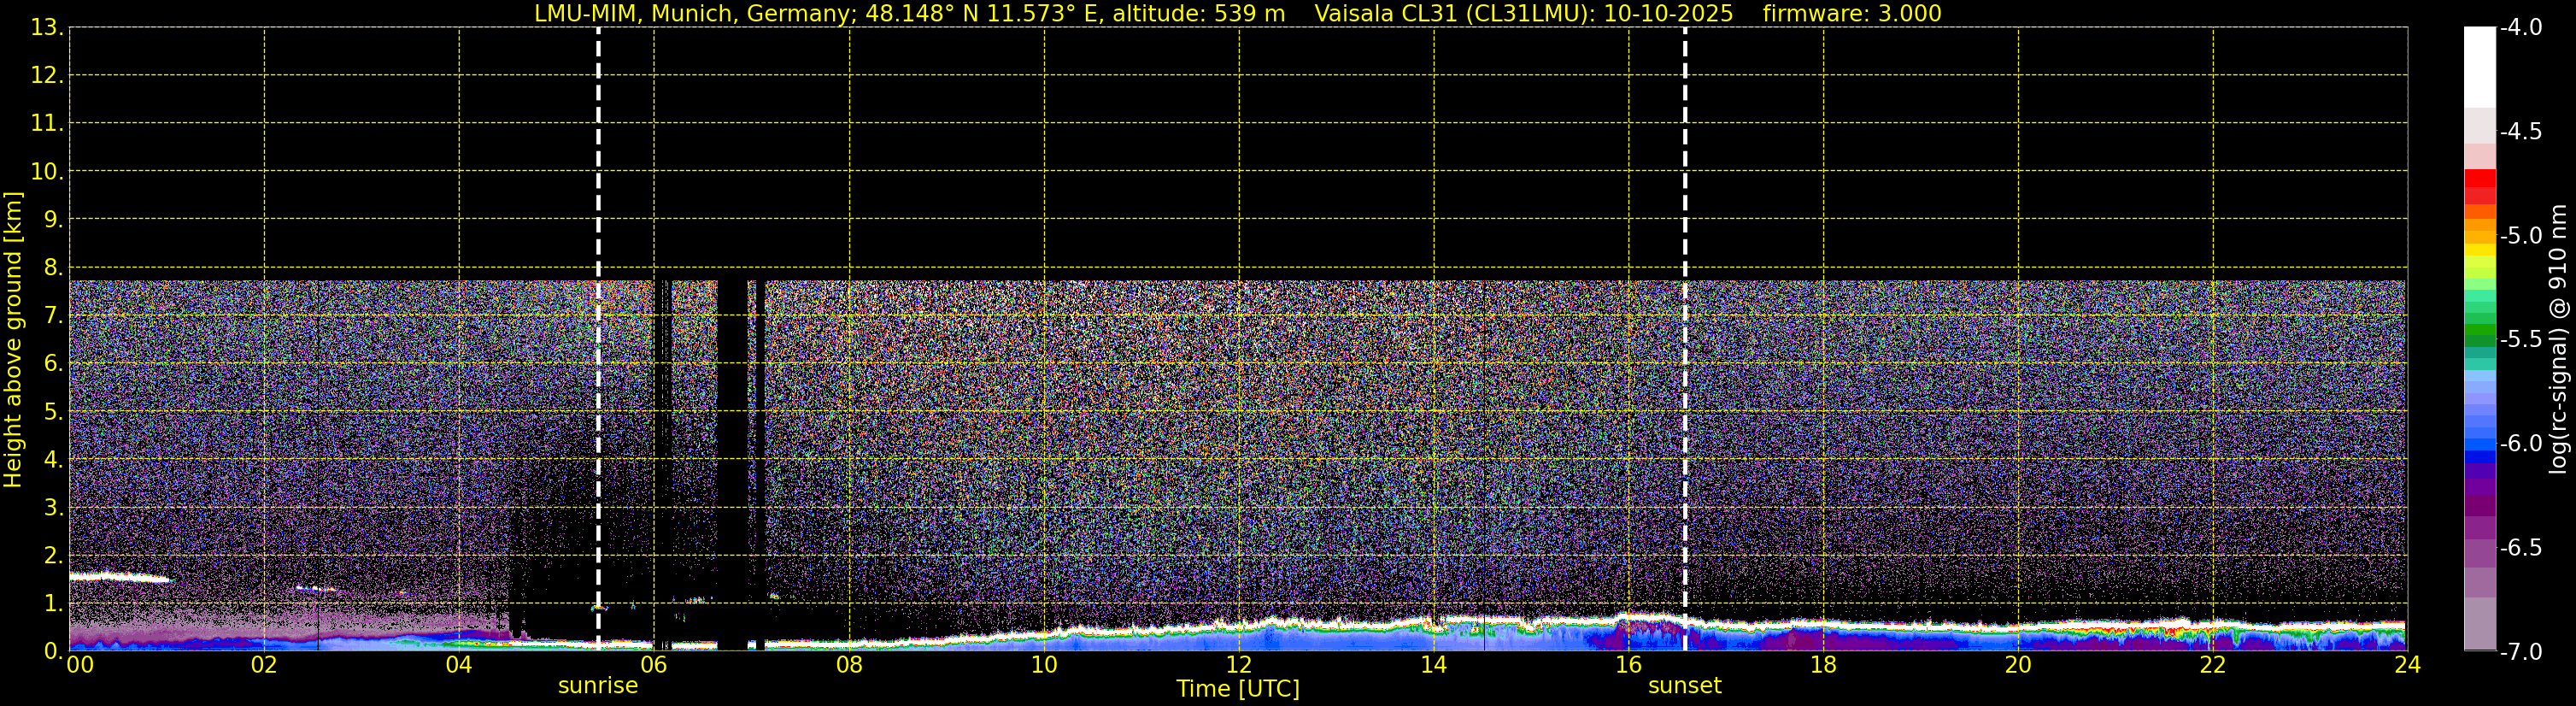Click the -4.5 colorbar tick label

coord(2520,132)
